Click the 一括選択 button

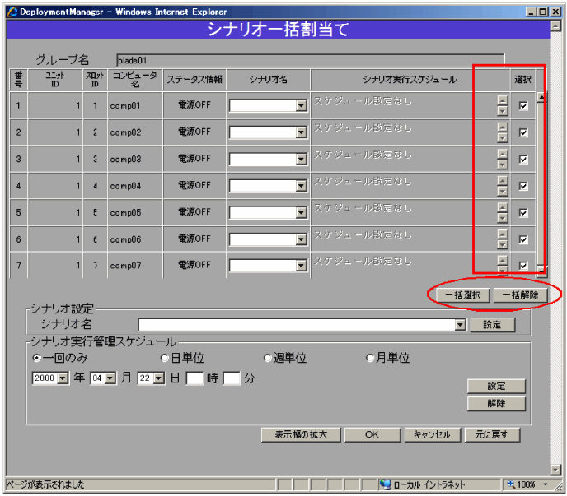[463, 295]
